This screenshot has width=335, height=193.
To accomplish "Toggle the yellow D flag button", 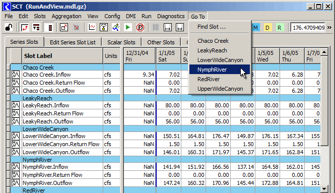I will pos(267,28).
